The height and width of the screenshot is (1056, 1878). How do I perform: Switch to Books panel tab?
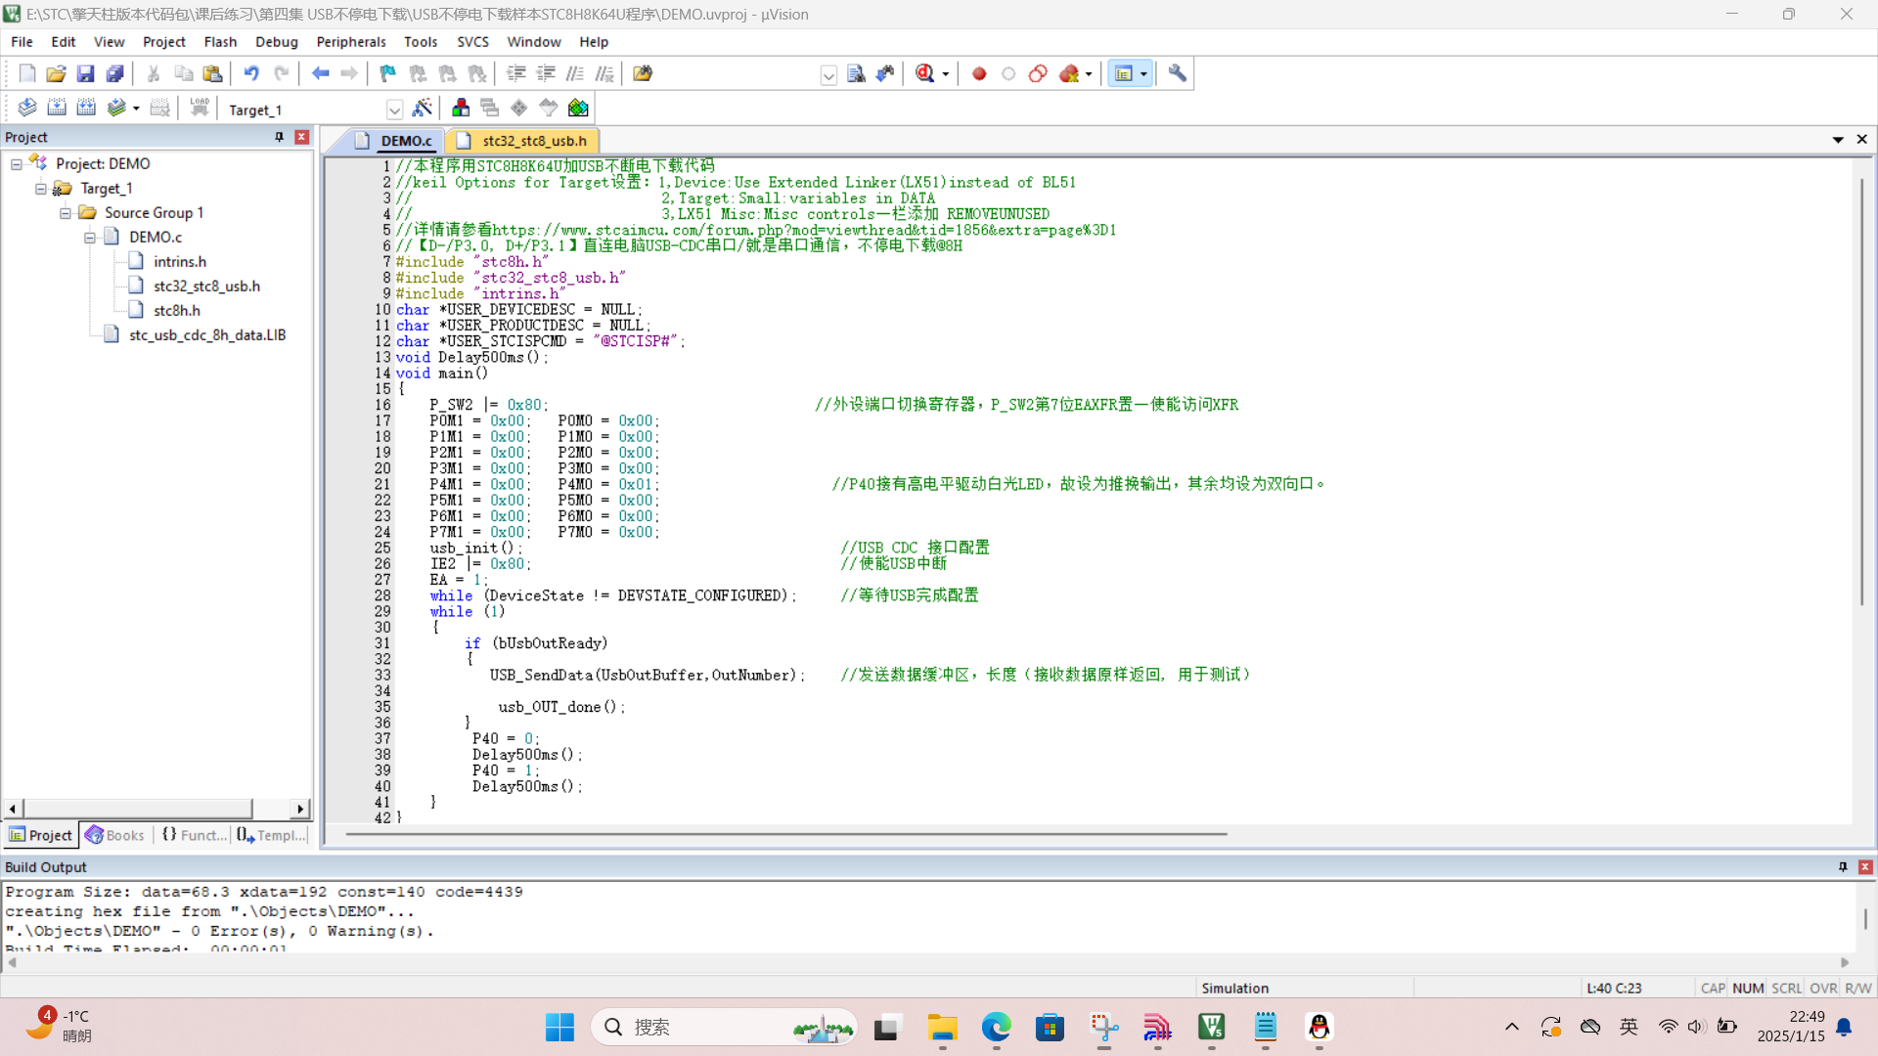pos(115,835)
